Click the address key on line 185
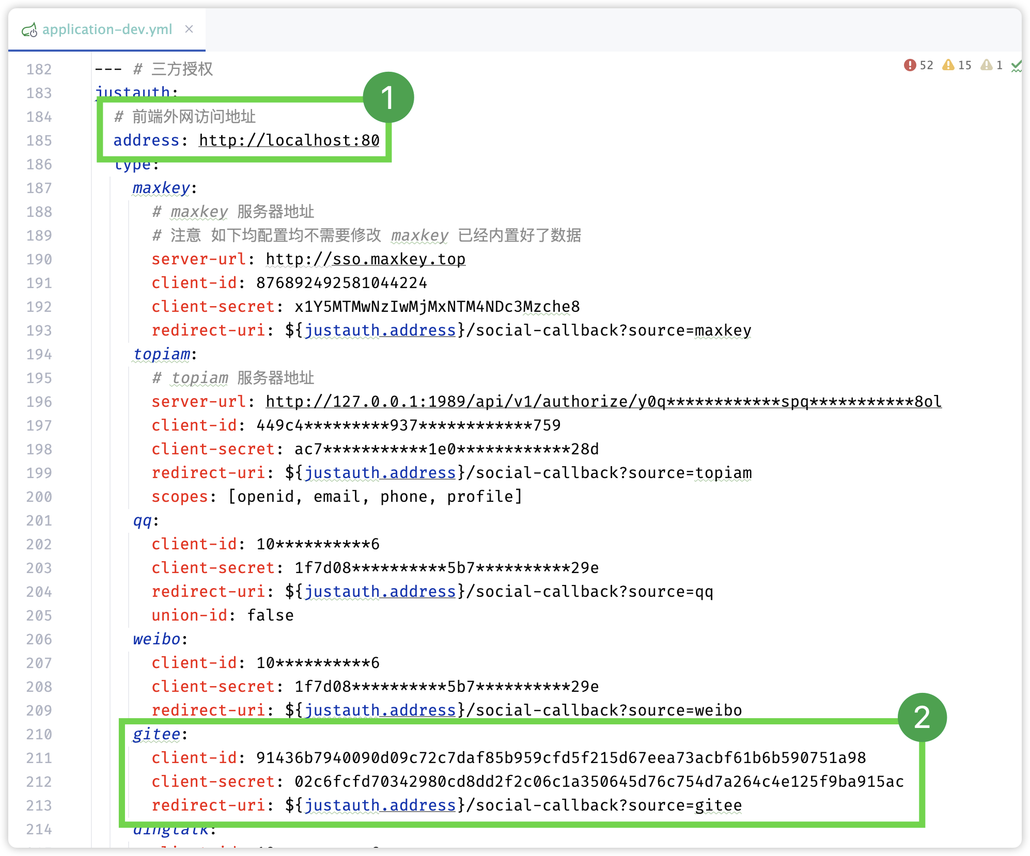The image size is (1030, 856). (x=147, y=140)
